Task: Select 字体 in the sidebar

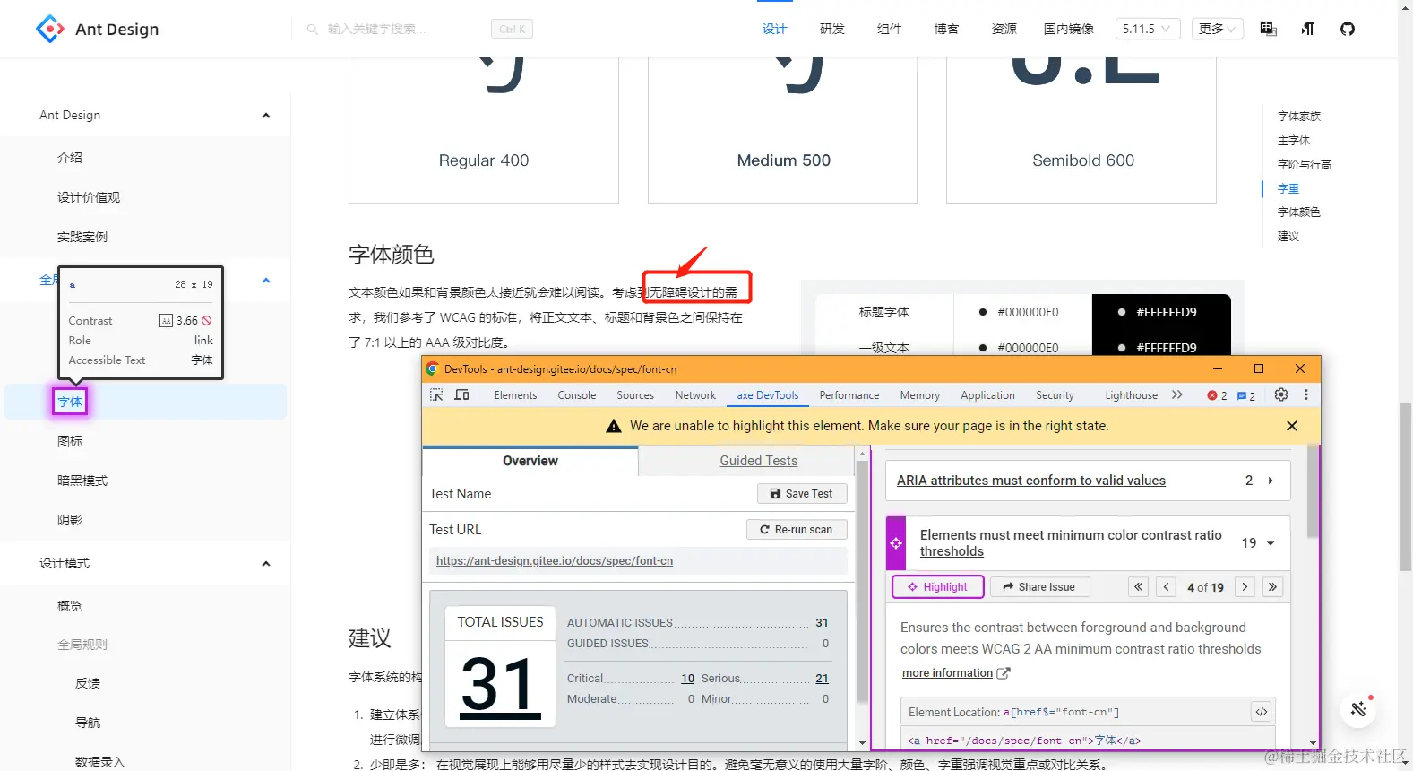Action: [70, 402]
